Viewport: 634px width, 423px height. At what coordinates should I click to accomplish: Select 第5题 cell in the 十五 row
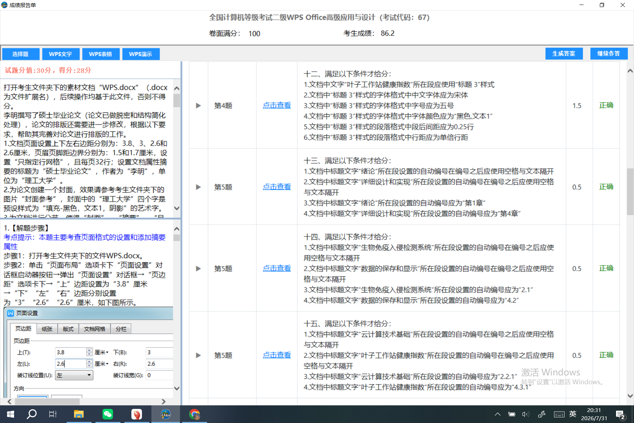tap(232, 355)
